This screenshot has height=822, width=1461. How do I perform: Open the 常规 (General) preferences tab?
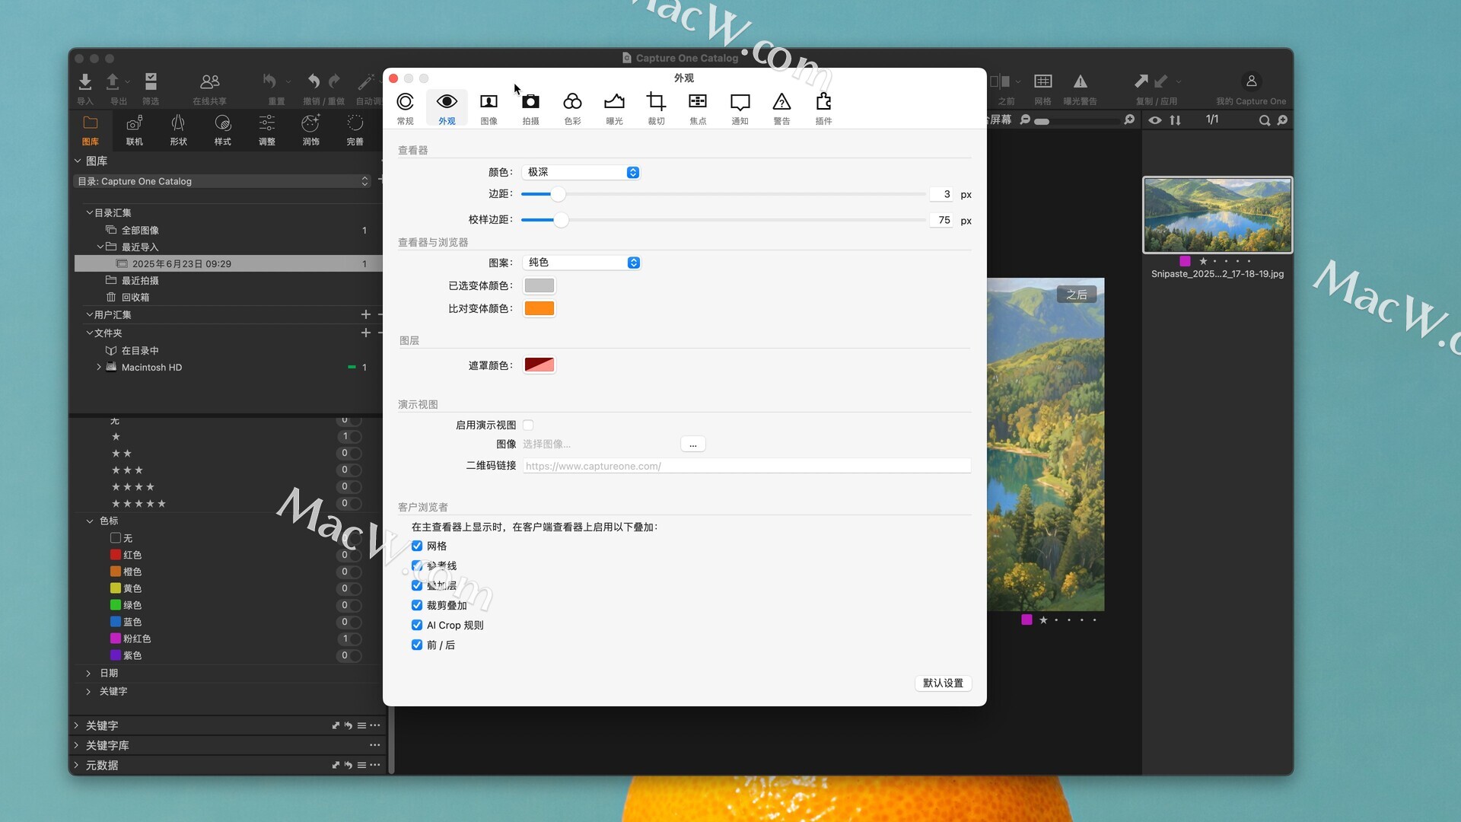coord(405,108)
